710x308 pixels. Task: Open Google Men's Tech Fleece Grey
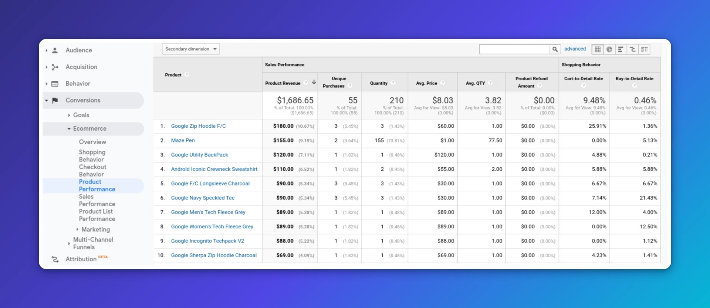[x=208, y=212]
